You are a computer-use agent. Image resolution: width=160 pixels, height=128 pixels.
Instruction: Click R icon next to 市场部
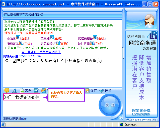click(x=18, y=37)
